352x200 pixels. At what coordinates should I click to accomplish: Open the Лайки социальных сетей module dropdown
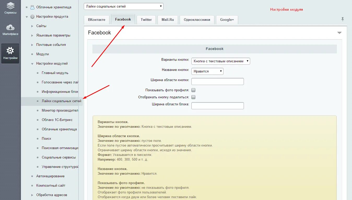pyautogui.click(x=124, y=6)
